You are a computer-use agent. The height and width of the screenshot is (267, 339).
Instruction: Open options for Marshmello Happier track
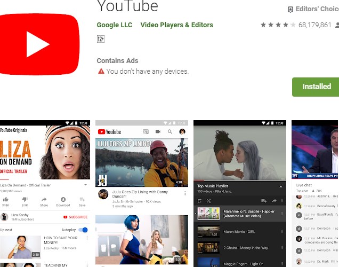[x=282, y=214]
